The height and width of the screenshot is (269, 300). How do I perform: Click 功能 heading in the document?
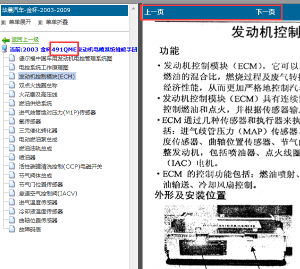(169, 51)
